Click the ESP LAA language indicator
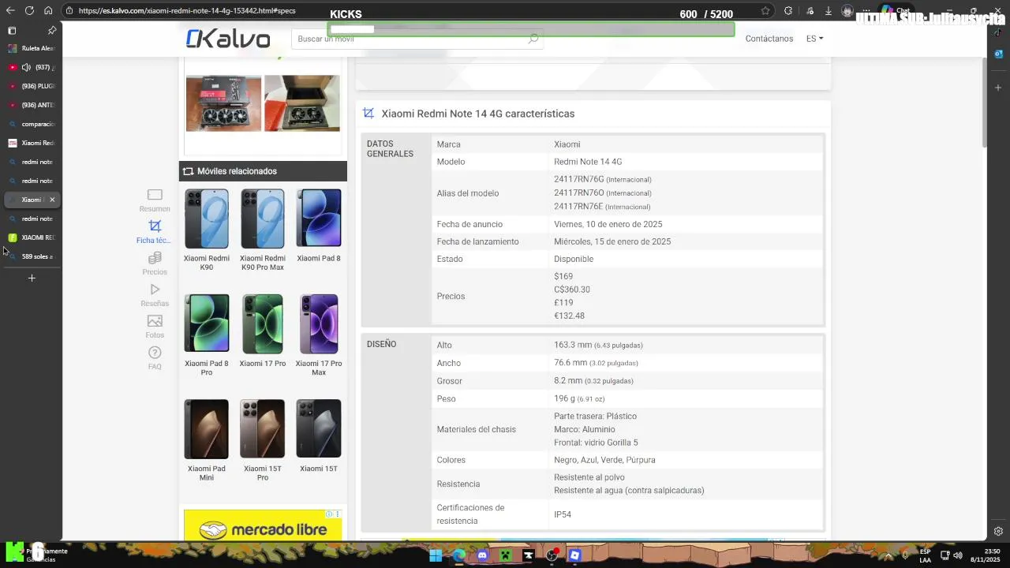 point(925,555)
